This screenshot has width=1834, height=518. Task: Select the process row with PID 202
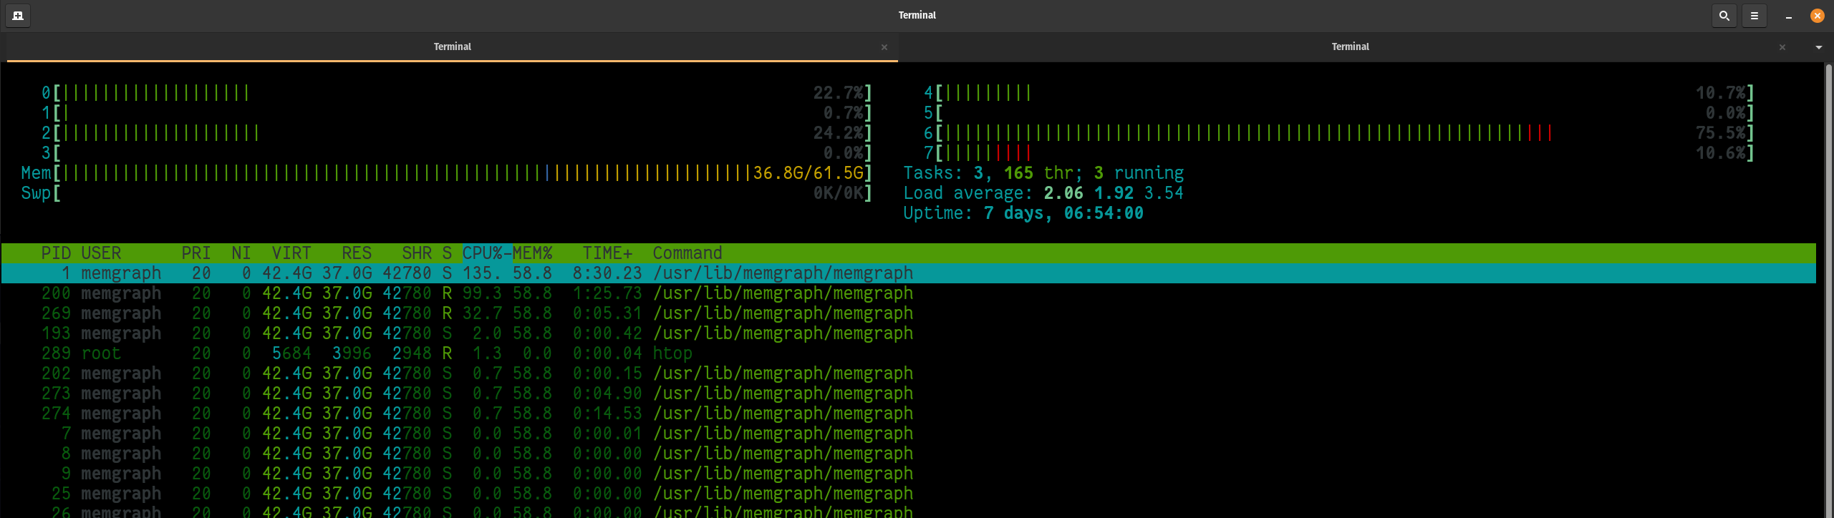[908, 373]
